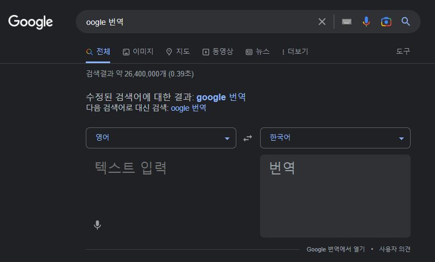Use the gray microphone for voice translation
Image resolution: width=435 pixels, height=262 pixels.
(97, 225)
